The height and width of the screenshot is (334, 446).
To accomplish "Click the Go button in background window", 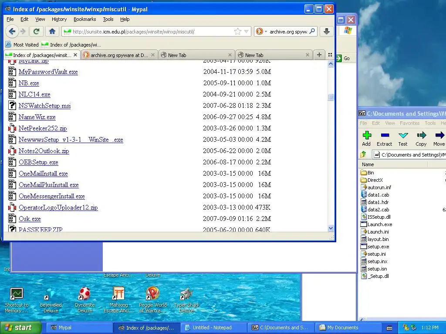I will coord(343,58).
